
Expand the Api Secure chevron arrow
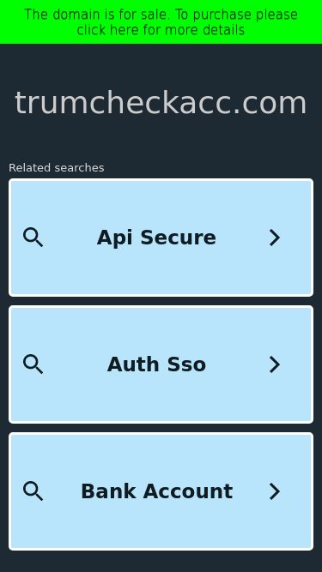pos(275,238)
